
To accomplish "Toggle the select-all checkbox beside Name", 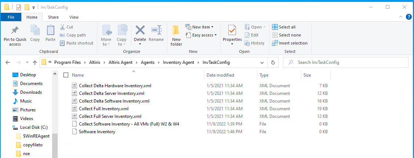I will (x=66, y=75).
